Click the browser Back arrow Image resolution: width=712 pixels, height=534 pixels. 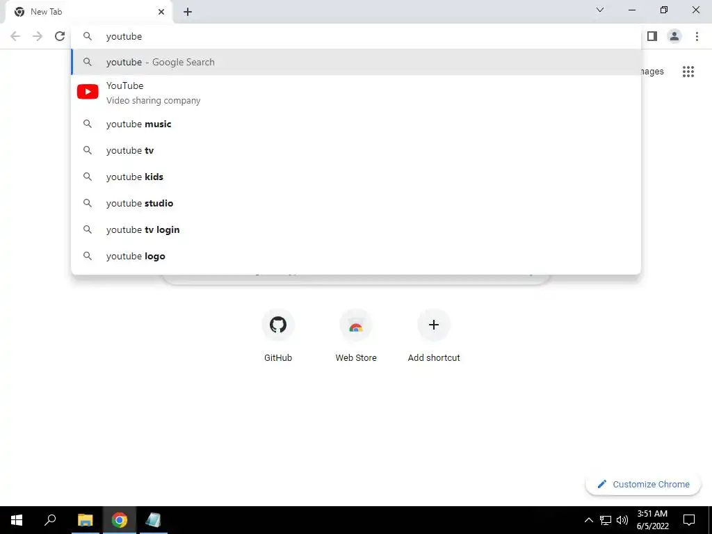tap(15, 36)
